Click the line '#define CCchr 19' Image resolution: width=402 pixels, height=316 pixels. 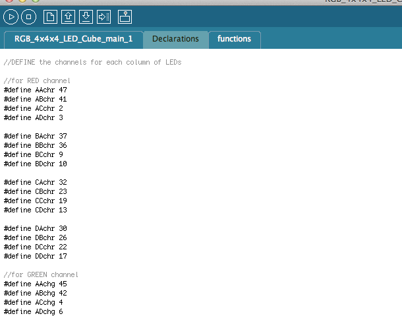36,201
